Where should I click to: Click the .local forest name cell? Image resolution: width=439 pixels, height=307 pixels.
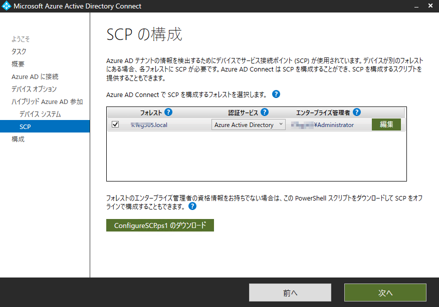coord(149,125)
